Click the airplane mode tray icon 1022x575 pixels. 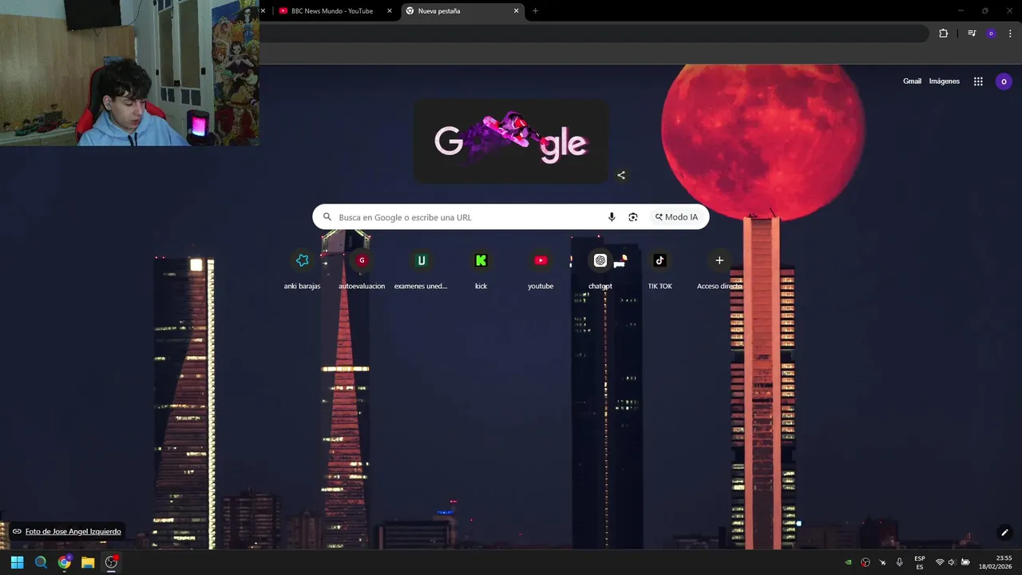pyautogui.click(x=882, y=562)
